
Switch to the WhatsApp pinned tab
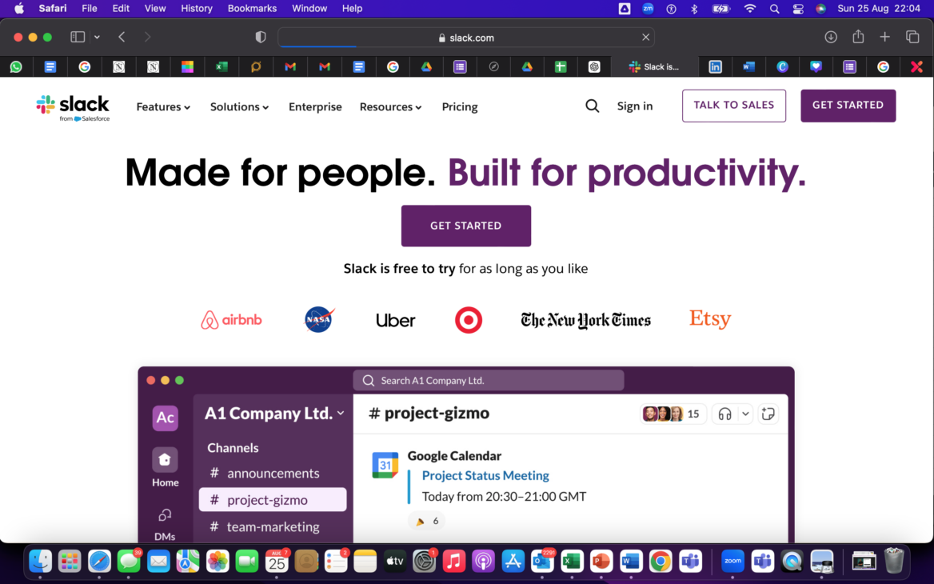[x=16, y=67]
